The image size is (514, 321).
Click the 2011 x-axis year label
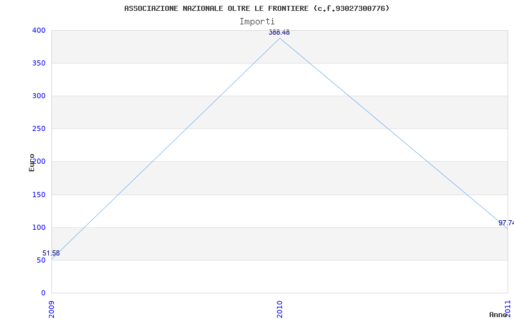(508, 308)
